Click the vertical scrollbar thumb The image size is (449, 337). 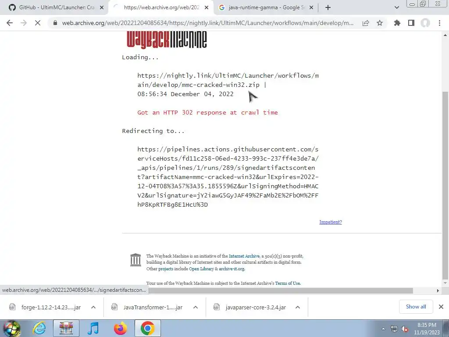tap(445, 185)
